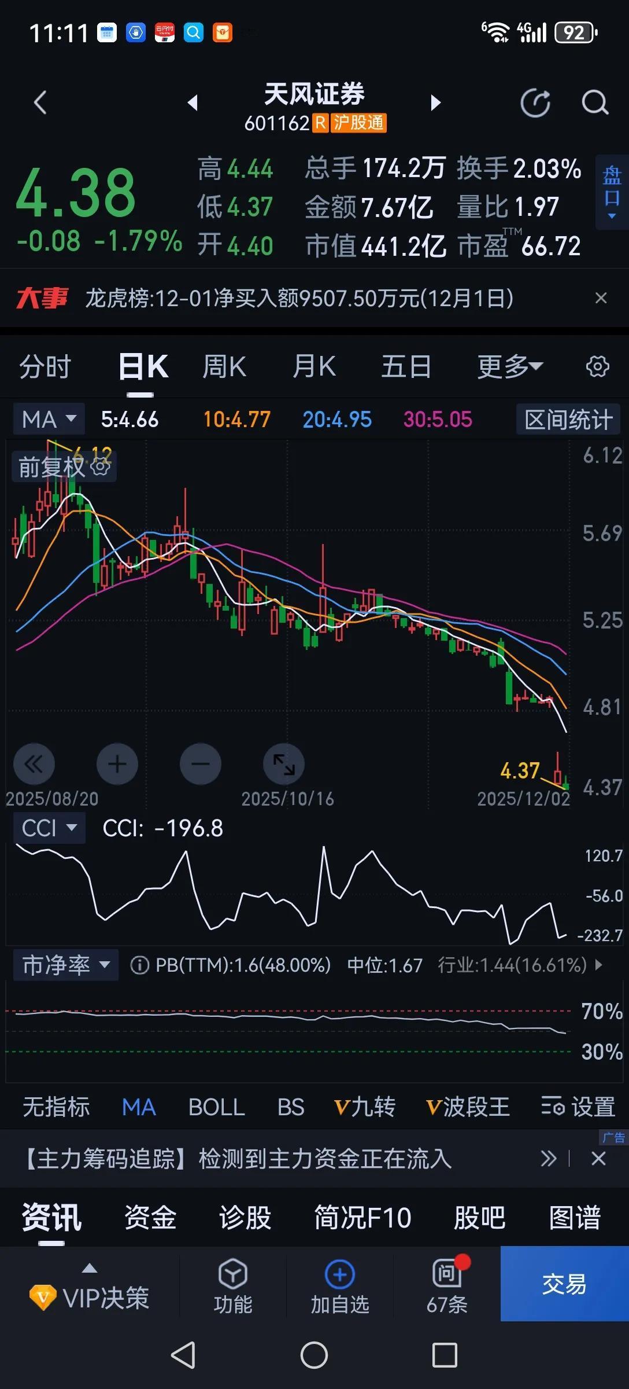Image resolution: width=629 pixels, height=1389 pixels.
Task: Expand the 盘口 side panel
Action: coord(612,192)
